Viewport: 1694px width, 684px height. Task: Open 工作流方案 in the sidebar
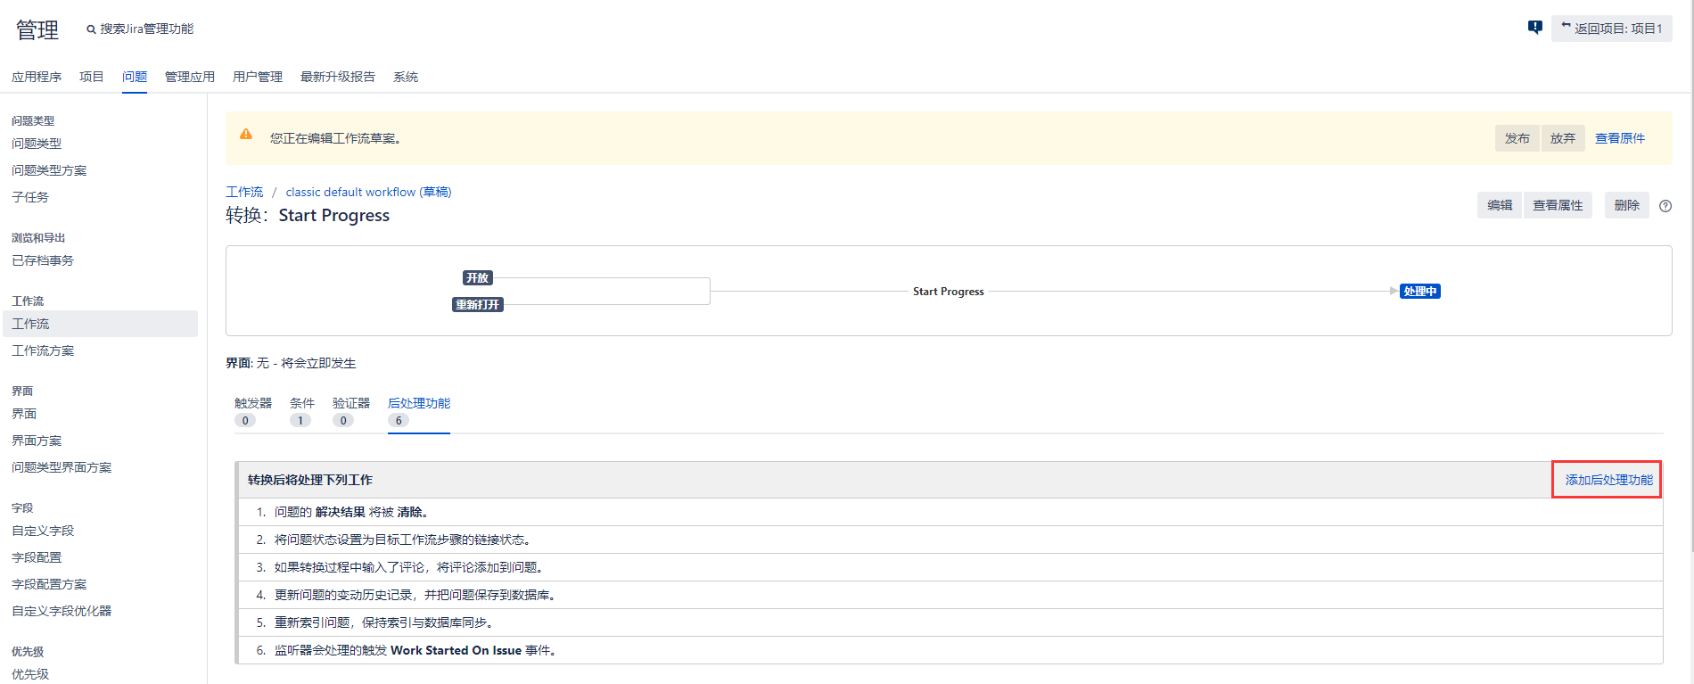pyautogui.click(x=43, y=350)
